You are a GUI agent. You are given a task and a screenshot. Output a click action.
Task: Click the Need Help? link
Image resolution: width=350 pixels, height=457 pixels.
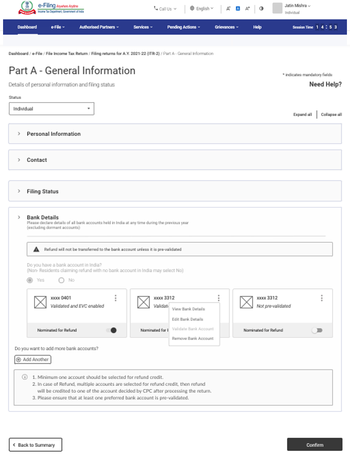click(325, 85)
